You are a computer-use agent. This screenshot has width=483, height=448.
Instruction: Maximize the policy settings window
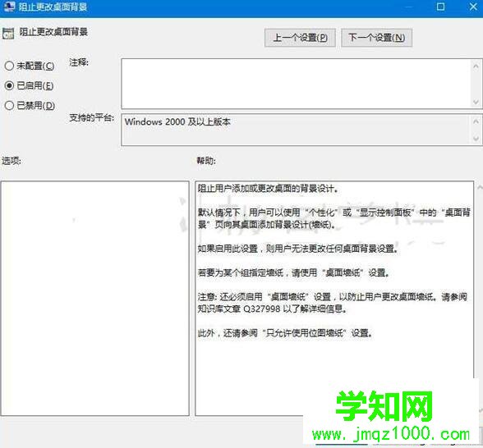[441, 7]
